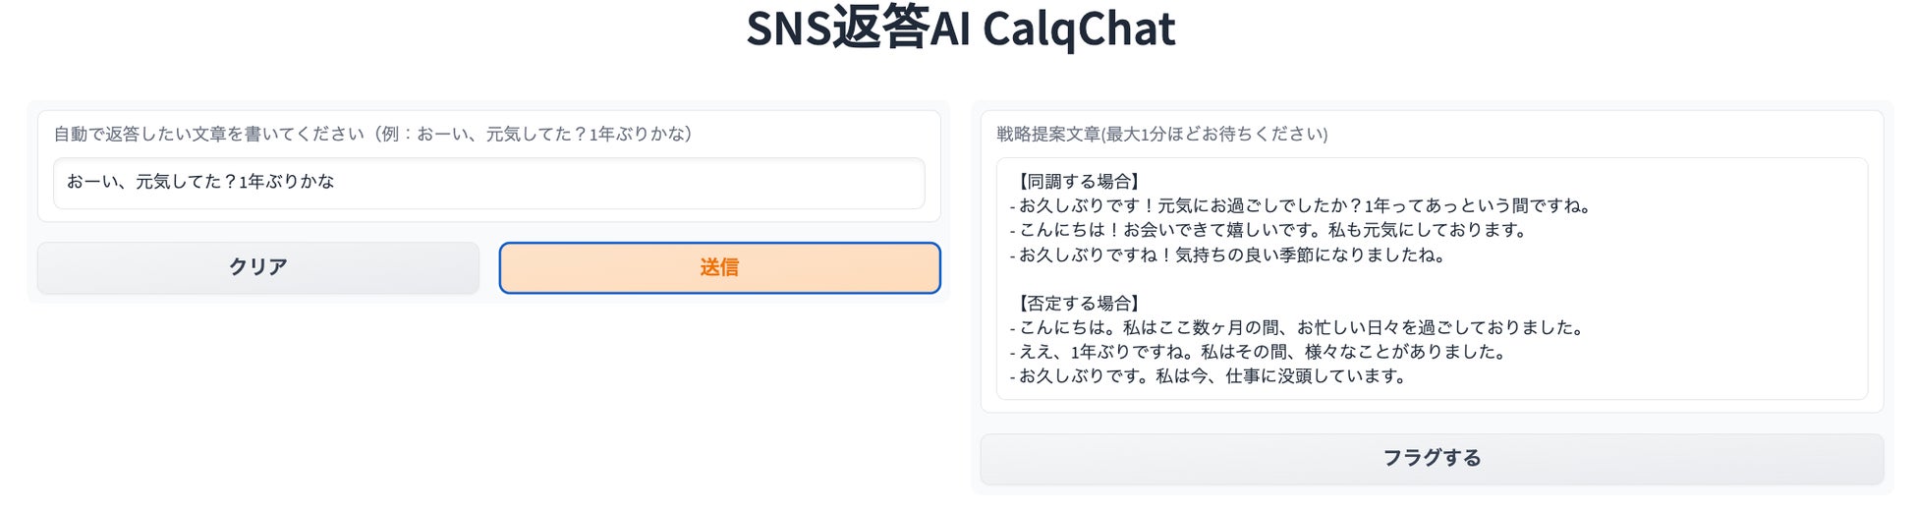1916x510 pixels.
Task: Click the 送信 (send) button
Action: (x=719, y=267)
